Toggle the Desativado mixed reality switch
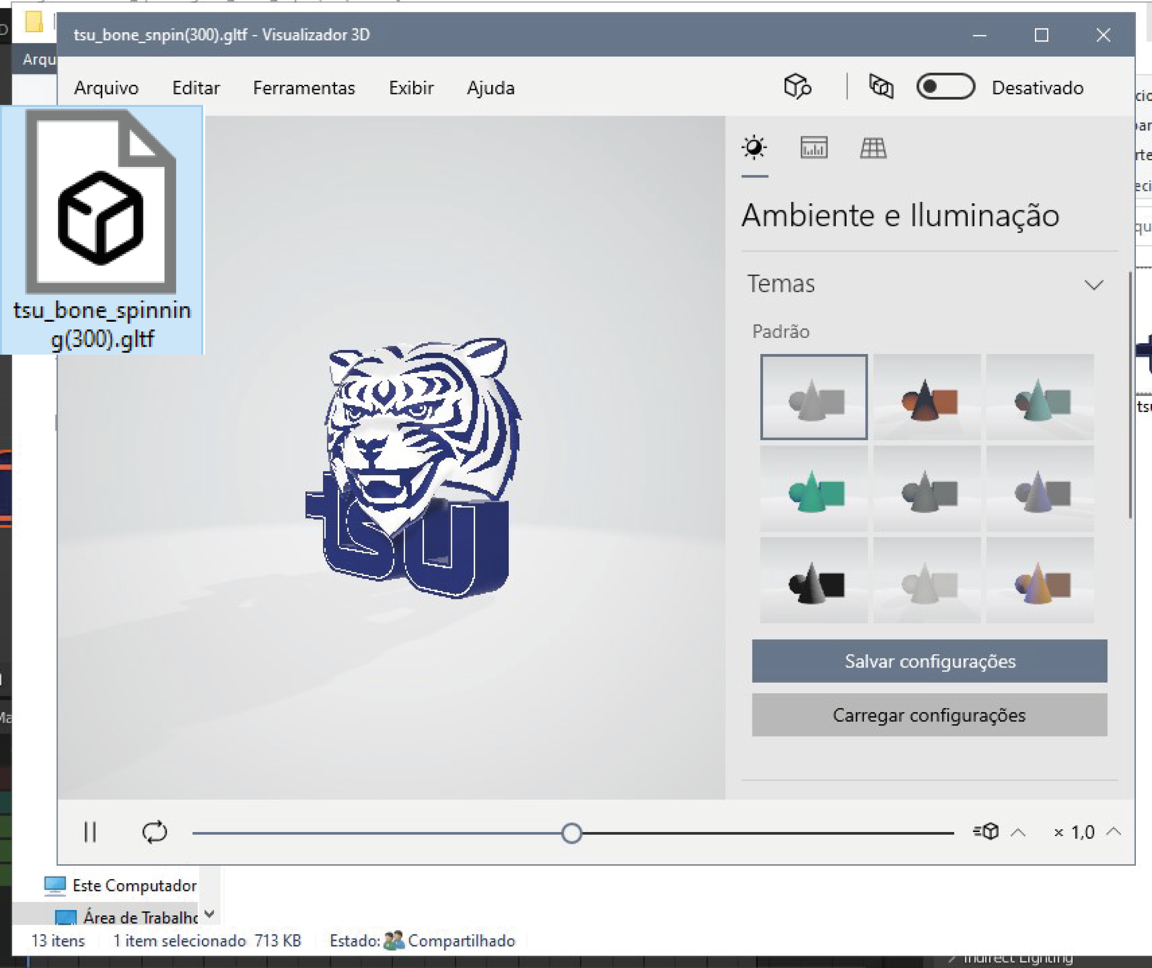 (945, 87)
